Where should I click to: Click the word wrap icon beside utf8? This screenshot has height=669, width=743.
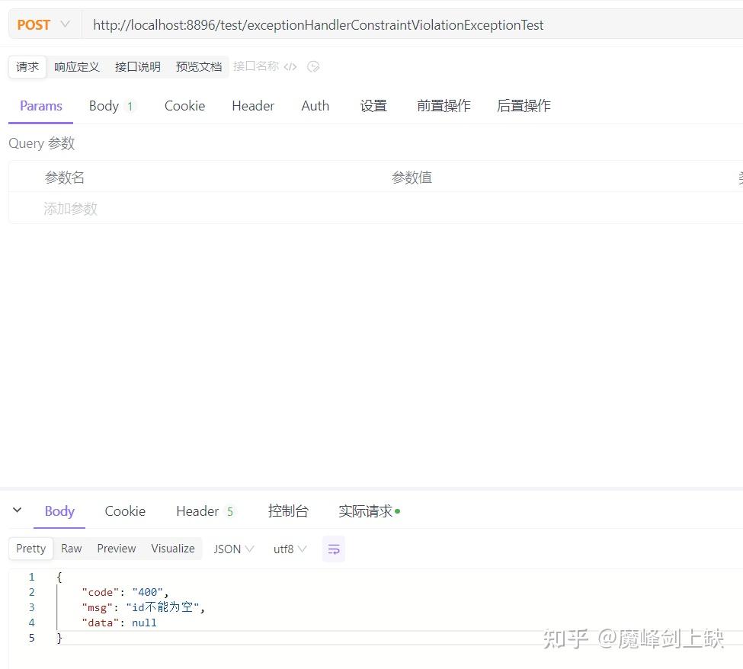point(334,549)
